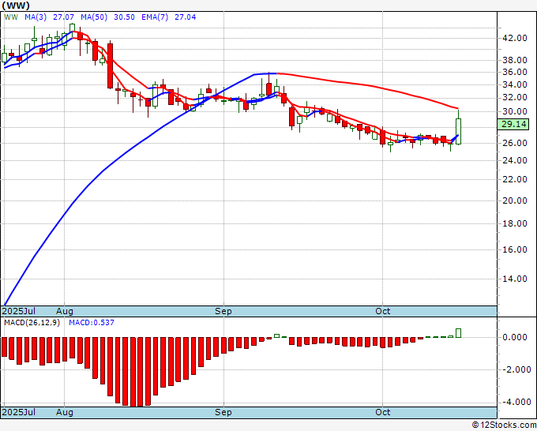Click the Sep marker on MACD timeline
This screenshot has height=431, width=537.
(223, 412)
